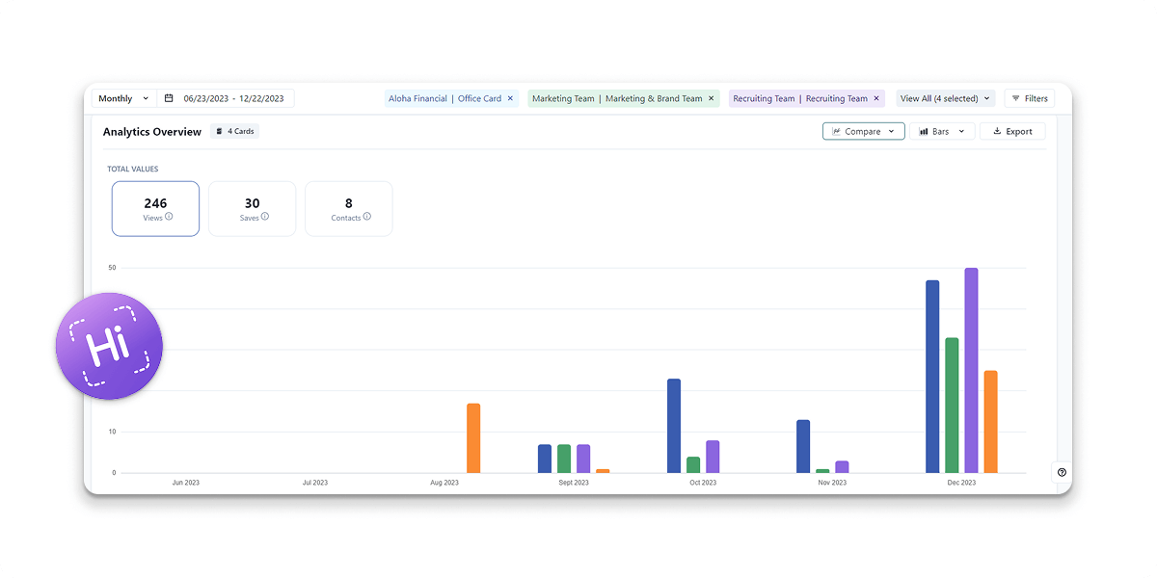This screenshot has width=1157, height=578.
Task: Click the date range field 06/23/2023 - 12/22/2023
Action: point(233,98)
